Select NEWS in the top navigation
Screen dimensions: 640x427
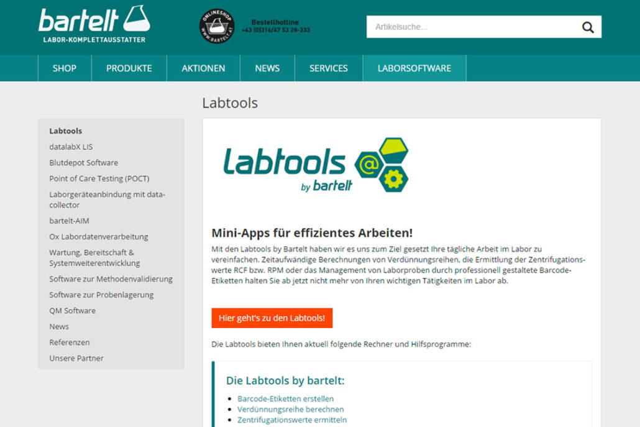click(x=267, y=68)
